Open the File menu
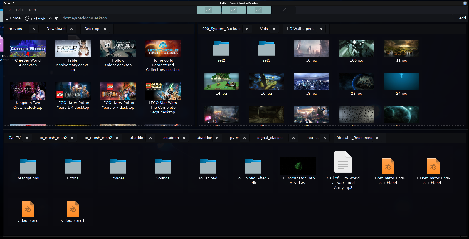Viewport: 469px width, 239px height. [x=8, y=10]
